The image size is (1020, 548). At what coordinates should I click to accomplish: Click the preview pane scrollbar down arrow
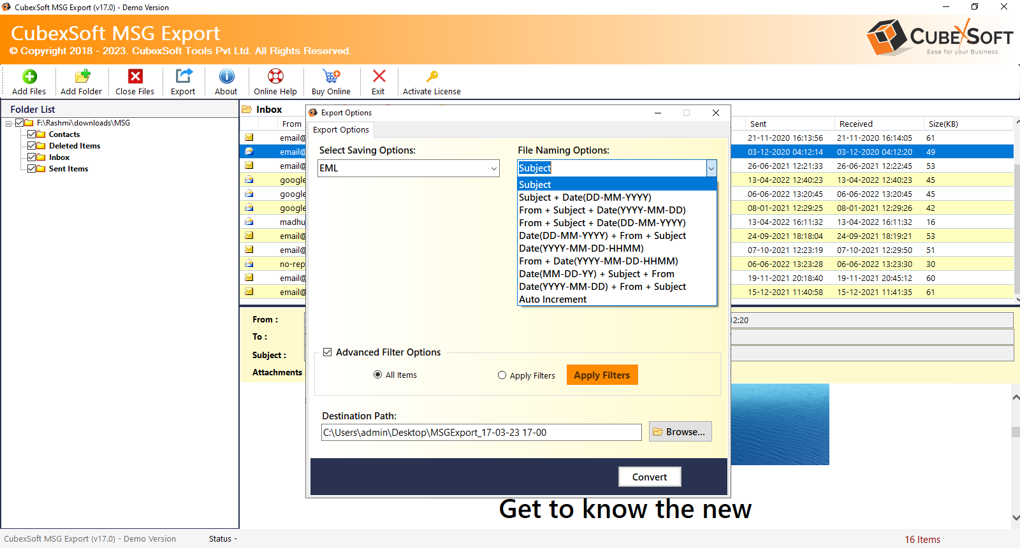tap(1016, 517)
